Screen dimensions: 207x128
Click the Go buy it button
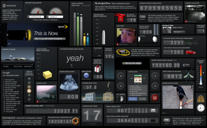click(x=179, y=32)
